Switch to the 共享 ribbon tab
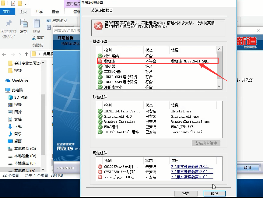 click(39, 12)
